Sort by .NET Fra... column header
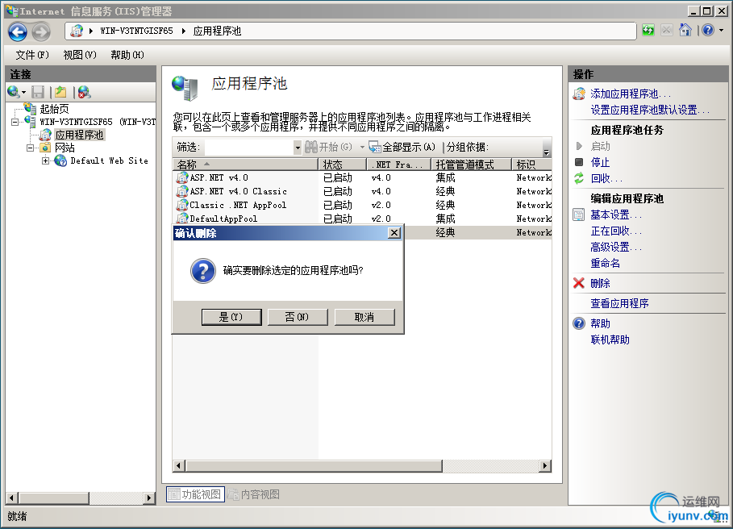 (x=398, y=165)
